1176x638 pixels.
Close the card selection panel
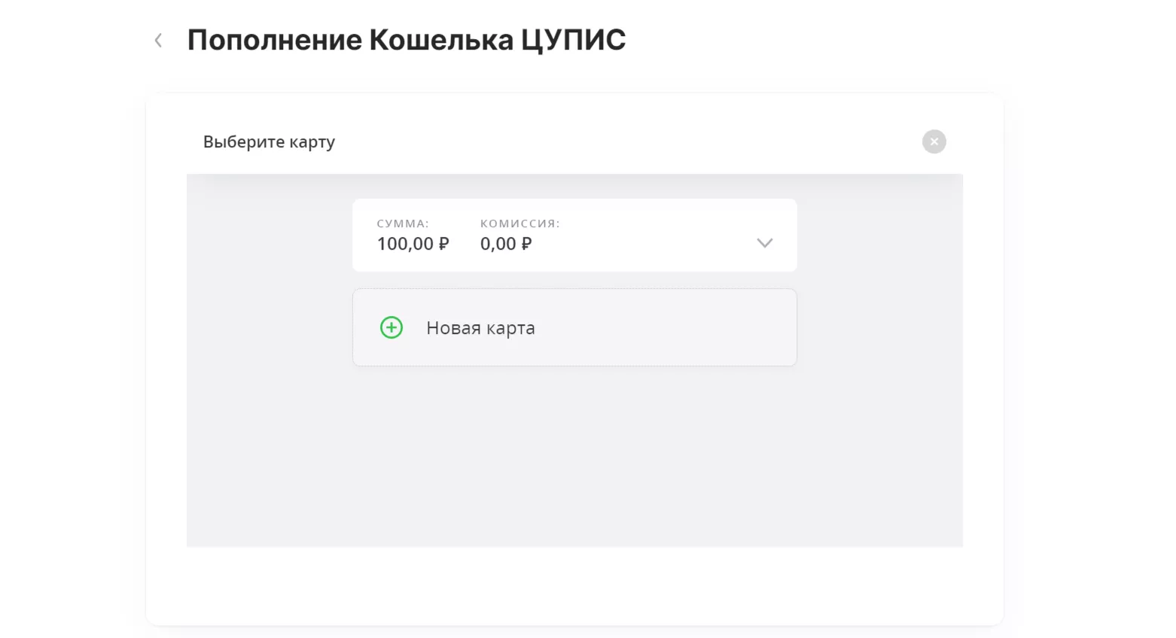coord(934,141)
